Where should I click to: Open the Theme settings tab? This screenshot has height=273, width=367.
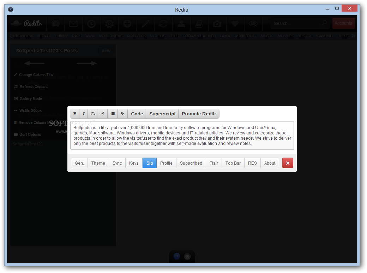click(x=98, y=163)
